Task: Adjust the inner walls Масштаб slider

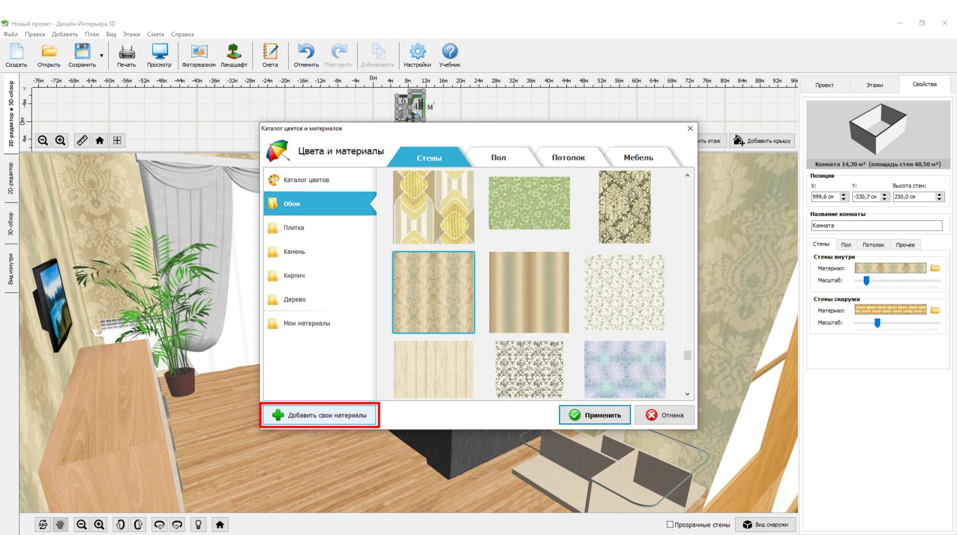Action: point(866,280)
